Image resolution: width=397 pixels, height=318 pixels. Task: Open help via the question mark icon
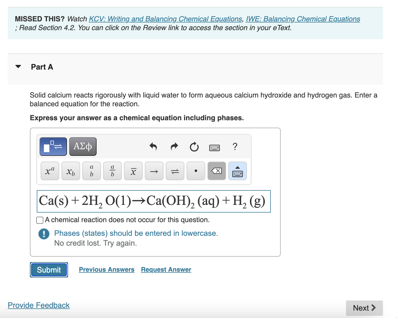click(x=235, y=147)
